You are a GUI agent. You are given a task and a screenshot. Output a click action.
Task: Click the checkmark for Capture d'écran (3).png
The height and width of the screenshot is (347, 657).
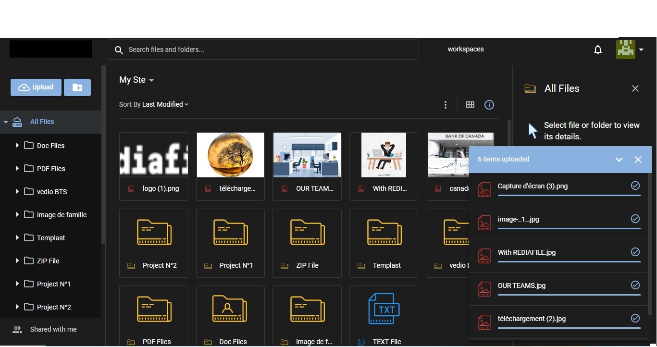635,186
